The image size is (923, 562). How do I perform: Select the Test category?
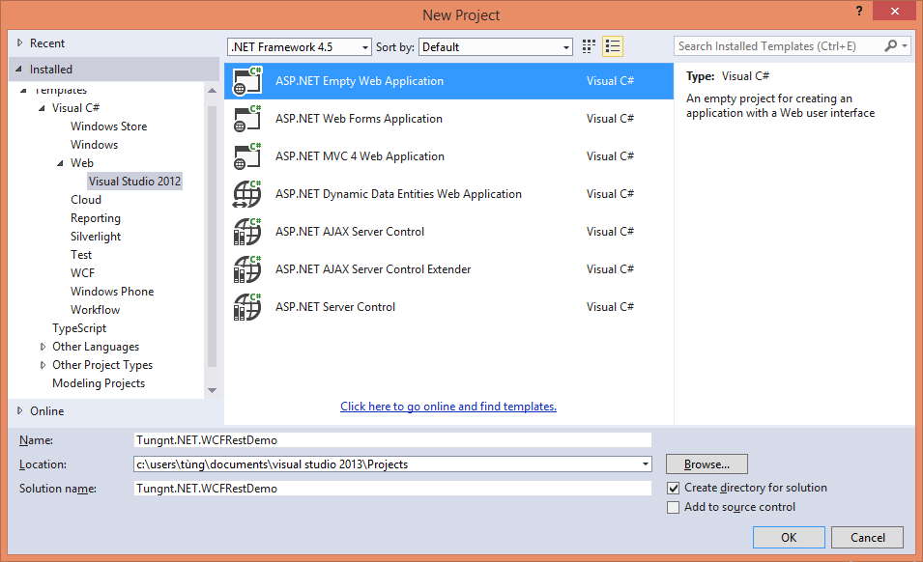(x=81, y=255)
